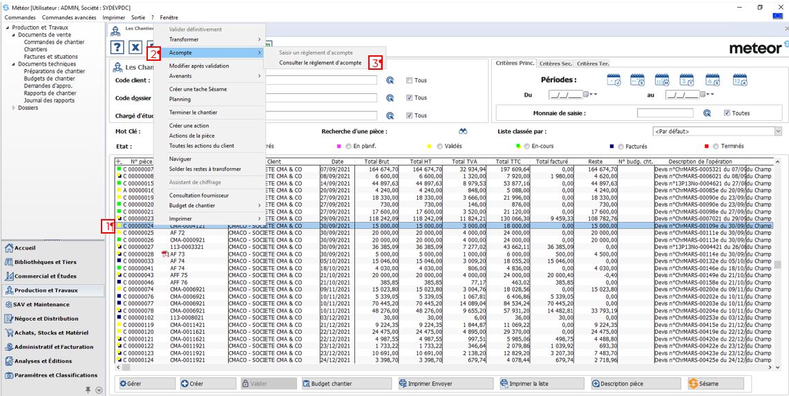Click the shopping cart icon for Achats, Stocks et Matériel
Viewport: 789px width, 396px height.
tap(9, 332)
